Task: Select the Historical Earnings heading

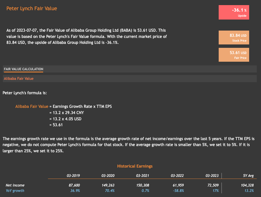Action: (x=135, y=166)
